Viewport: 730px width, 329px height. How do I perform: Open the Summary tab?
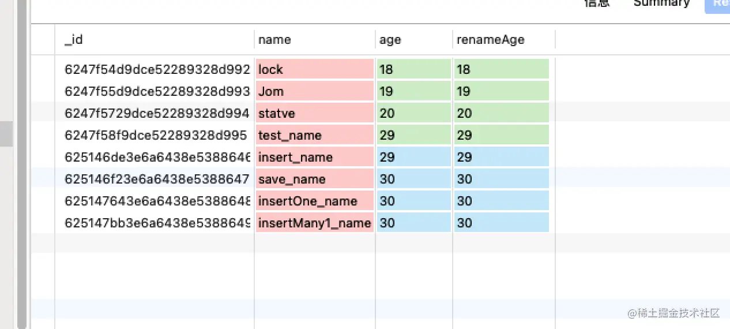[x=661, y=3]
